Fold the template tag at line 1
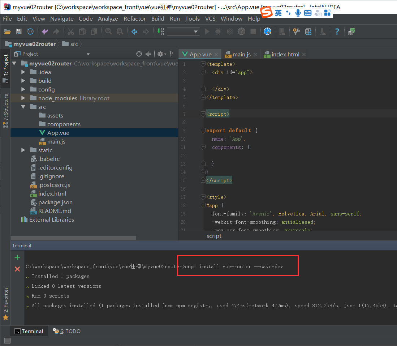 pyautogui.click(x=203, y=64)
